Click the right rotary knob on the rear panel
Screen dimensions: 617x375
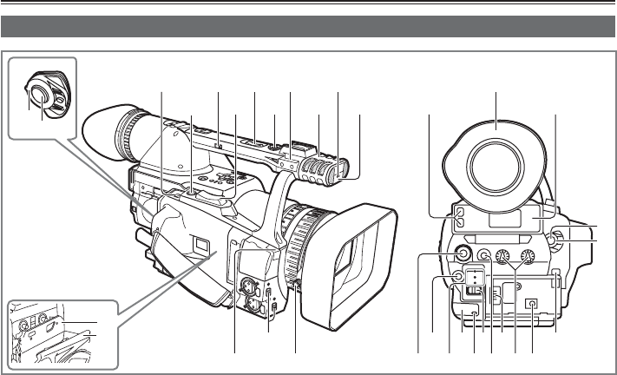coord(528,256)
